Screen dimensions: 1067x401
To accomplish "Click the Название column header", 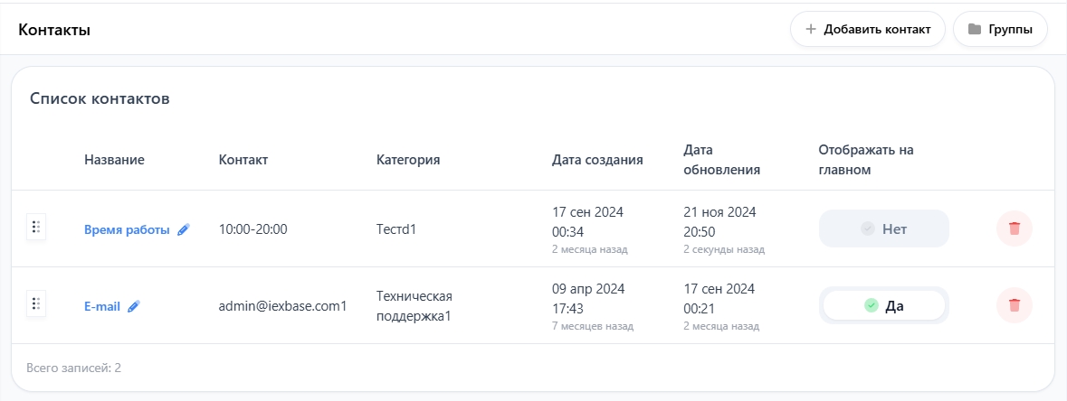I will pos(114,160).
